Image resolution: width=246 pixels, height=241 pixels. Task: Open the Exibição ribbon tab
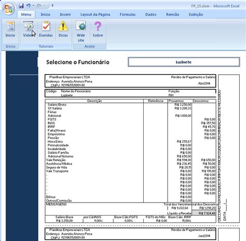tap(196, 15)
